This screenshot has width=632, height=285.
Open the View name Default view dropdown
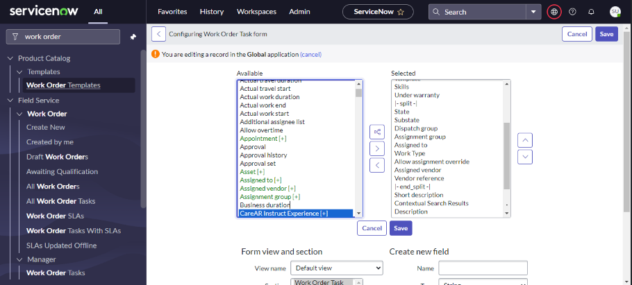point(337,268)
